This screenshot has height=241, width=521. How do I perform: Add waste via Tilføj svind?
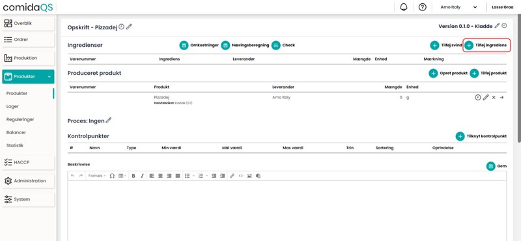[446, 45]
